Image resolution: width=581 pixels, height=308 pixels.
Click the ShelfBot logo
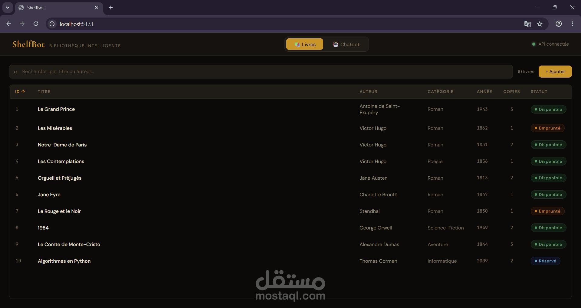point(28,44)
